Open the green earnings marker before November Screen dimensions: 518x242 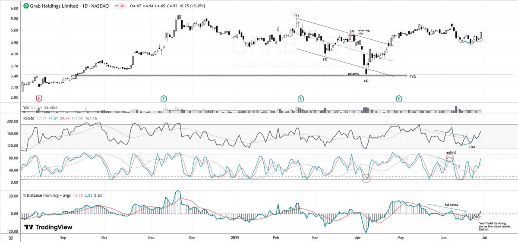click(x=164, y=98)
